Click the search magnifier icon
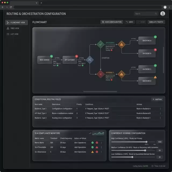The height and width of the screenshot is (172, 172). pyautogui.click(x=156, y=14)
